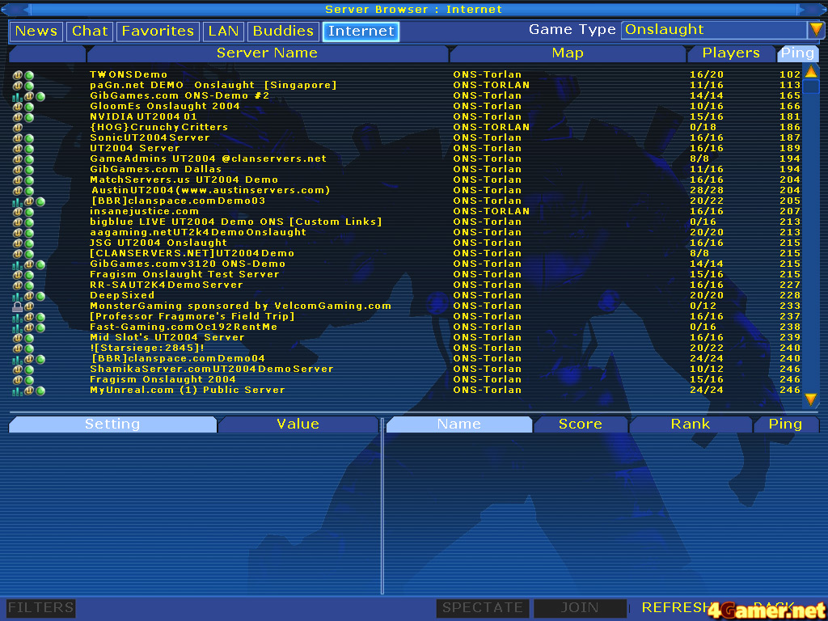Click the U-logo icon beside NVIDIA UT2004 01
The height and width of the screenshot is (621, 828).
coord(18,117)
